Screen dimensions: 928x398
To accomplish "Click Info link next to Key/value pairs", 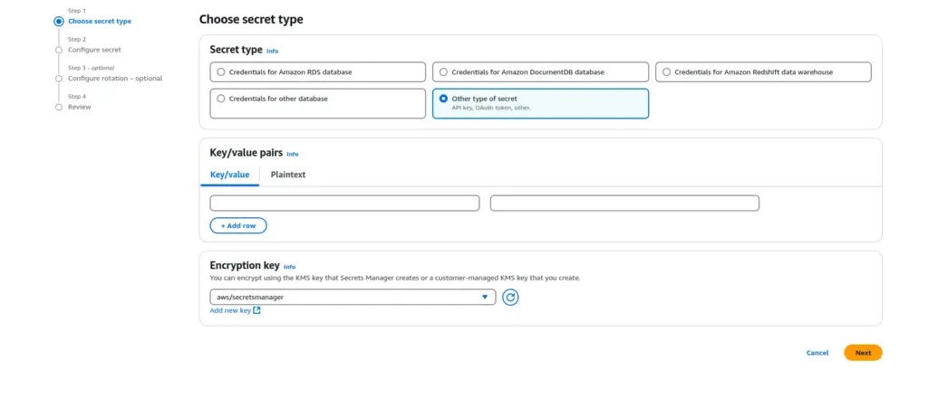I will pyautogui.click(x=292, y=154).
